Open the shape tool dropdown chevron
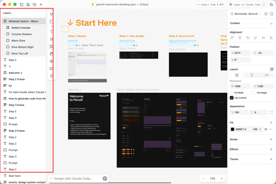The height and width of the screenshot is (184, 276). (x=51, y=26)
